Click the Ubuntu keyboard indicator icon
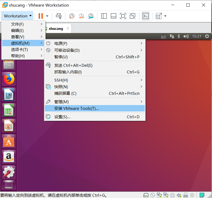 tap(163, 36)
